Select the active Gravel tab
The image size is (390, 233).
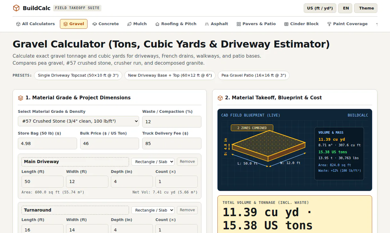74,24
